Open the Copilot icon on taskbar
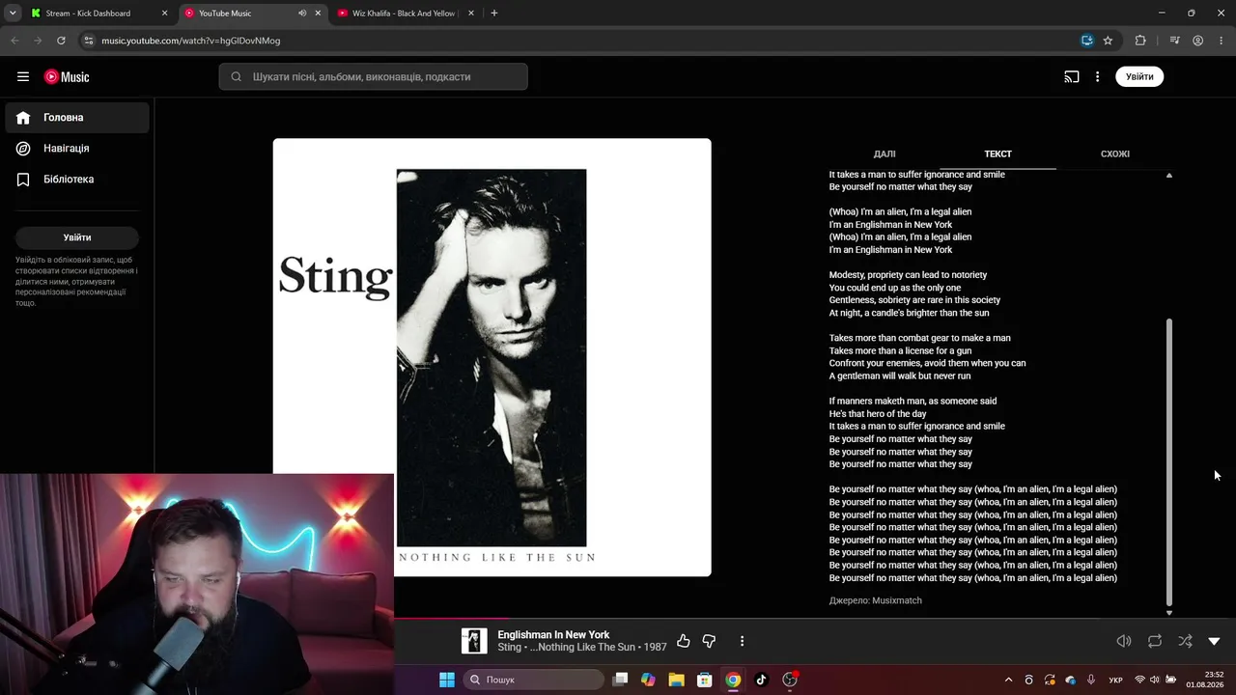1236x695 pixels. tap(648, 680)
